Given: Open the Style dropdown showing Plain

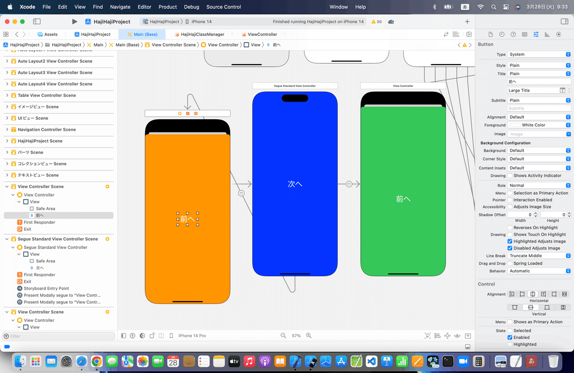Looking at the screenshot, I should pyautogui.click(x=539, y=65).
